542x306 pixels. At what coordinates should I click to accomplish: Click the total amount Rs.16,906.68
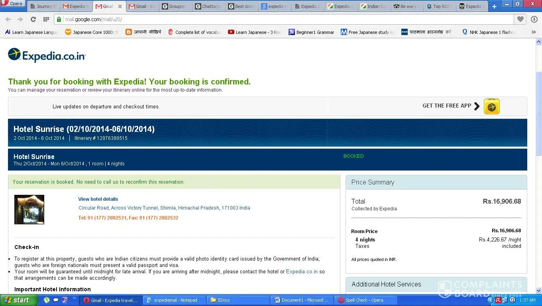click(502, 202)
